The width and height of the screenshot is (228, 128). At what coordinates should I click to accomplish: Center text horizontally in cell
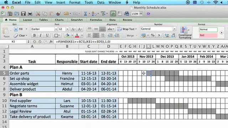coord(96,35)
